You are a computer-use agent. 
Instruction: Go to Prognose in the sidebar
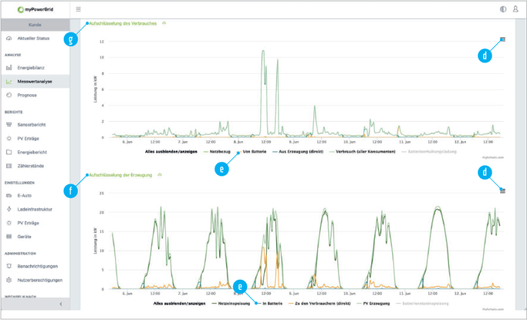point(27,95)
